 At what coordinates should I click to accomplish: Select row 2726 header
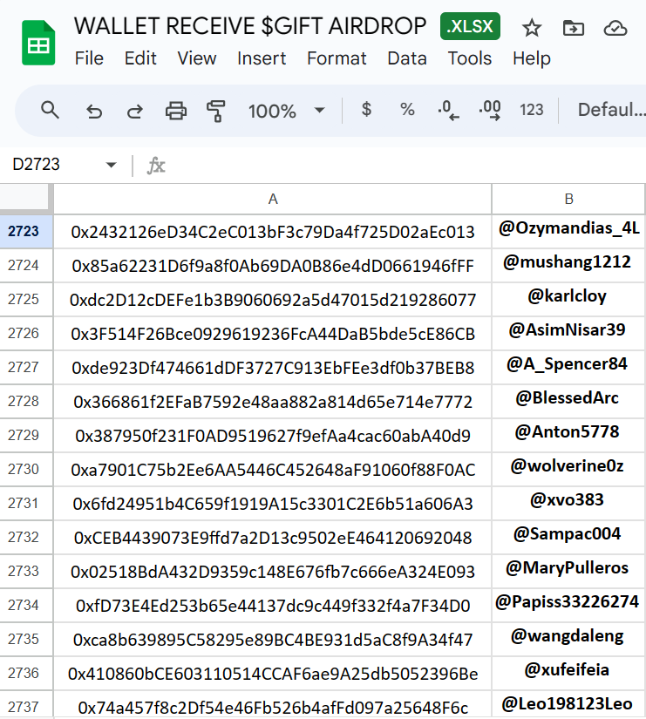tap(27, 334)
